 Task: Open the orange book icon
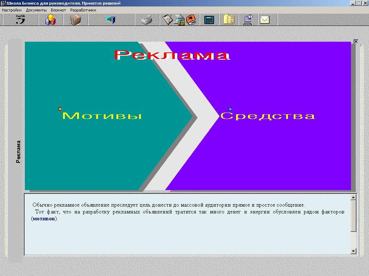click(x=191, y=20)
